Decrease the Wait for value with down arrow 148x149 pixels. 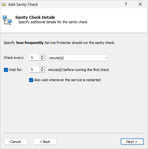(42, 71)
